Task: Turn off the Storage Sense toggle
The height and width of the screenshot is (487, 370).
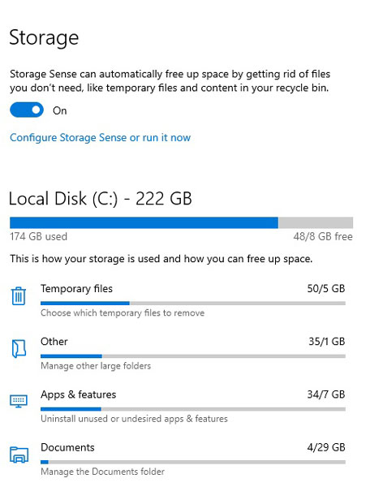Action: (x=27, y=110)
